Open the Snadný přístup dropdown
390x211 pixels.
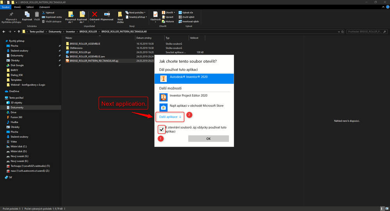[x=136, y=17]
